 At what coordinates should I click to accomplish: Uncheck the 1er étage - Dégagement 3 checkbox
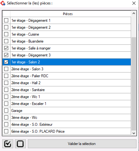(6, 55)
